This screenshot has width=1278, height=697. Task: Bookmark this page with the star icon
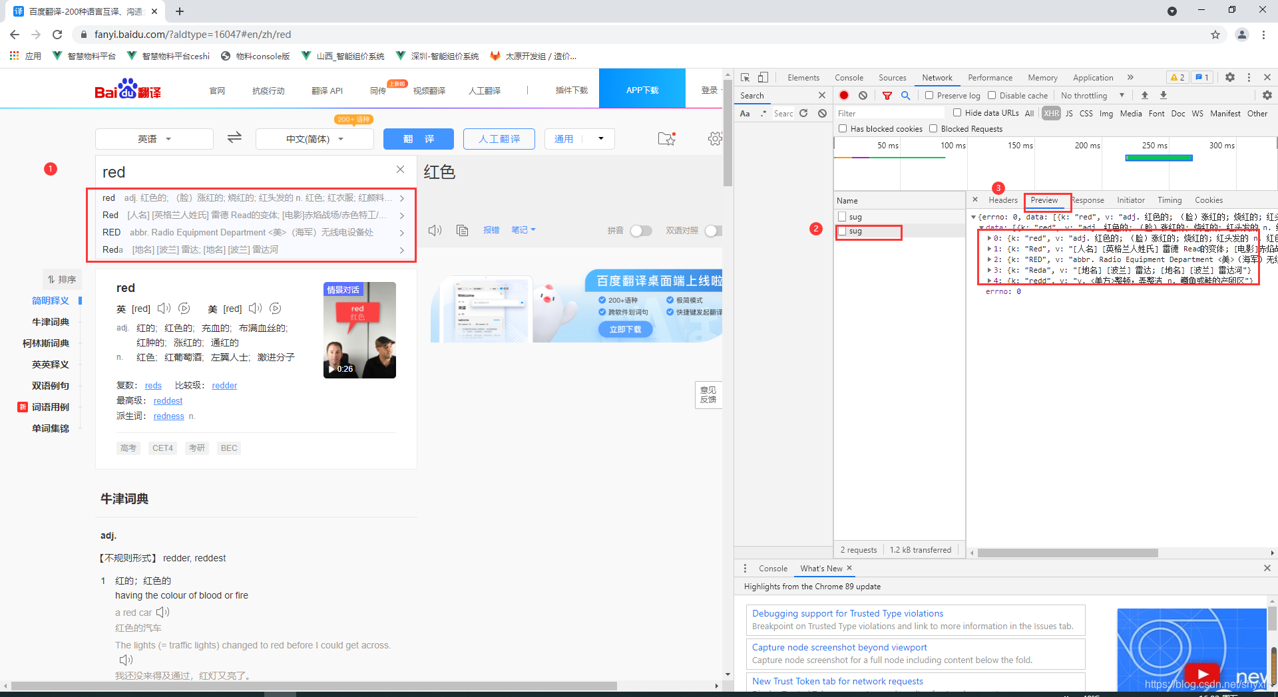tap(1215, 35)
